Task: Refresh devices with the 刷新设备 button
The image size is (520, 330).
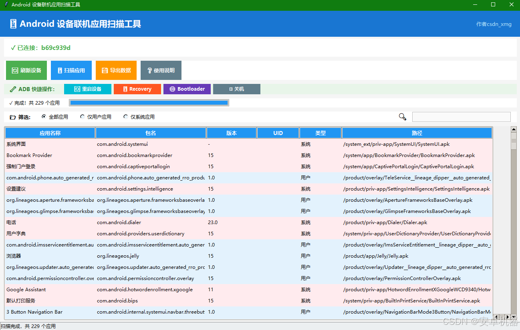Action: tap(26, 70)
